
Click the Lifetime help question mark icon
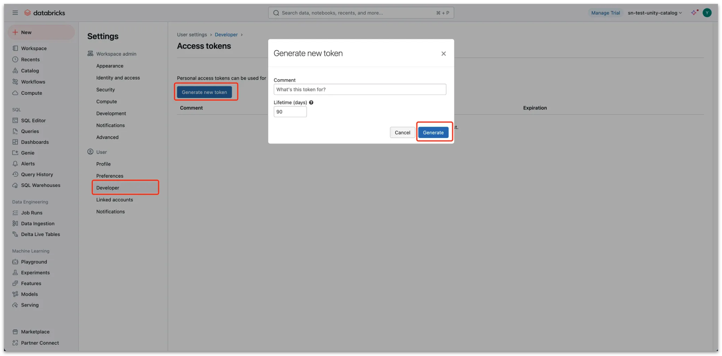pos(311,102)
